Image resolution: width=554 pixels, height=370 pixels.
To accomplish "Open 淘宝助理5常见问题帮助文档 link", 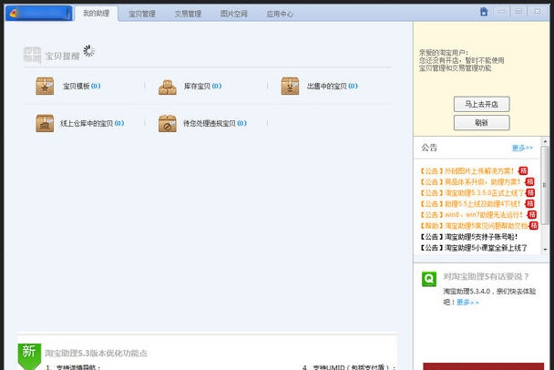I will click(474, 226).
